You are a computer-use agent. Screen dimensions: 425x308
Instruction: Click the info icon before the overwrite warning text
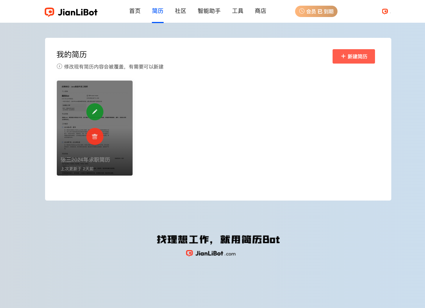click(59, 67)
